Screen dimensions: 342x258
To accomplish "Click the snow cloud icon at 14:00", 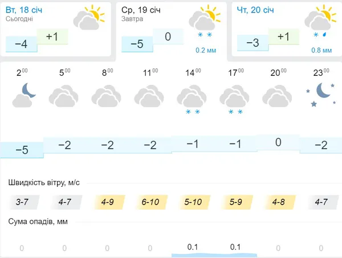I will (x=192, y=100).
